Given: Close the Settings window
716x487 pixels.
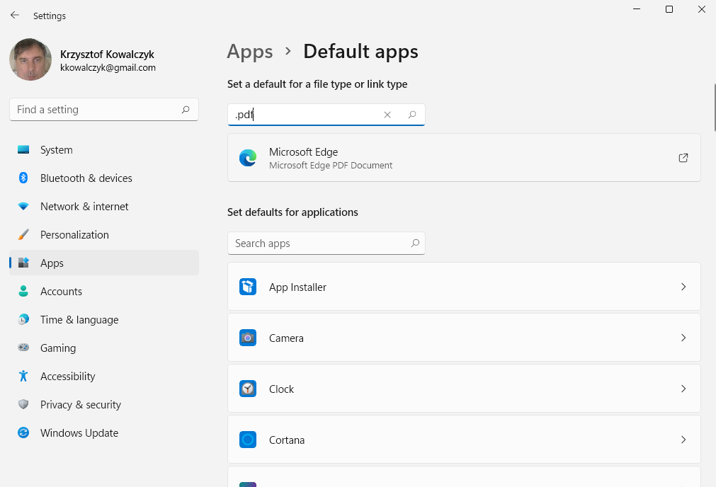Looking at the screenshot, I should pyautogui.click(x=702, y=9).
